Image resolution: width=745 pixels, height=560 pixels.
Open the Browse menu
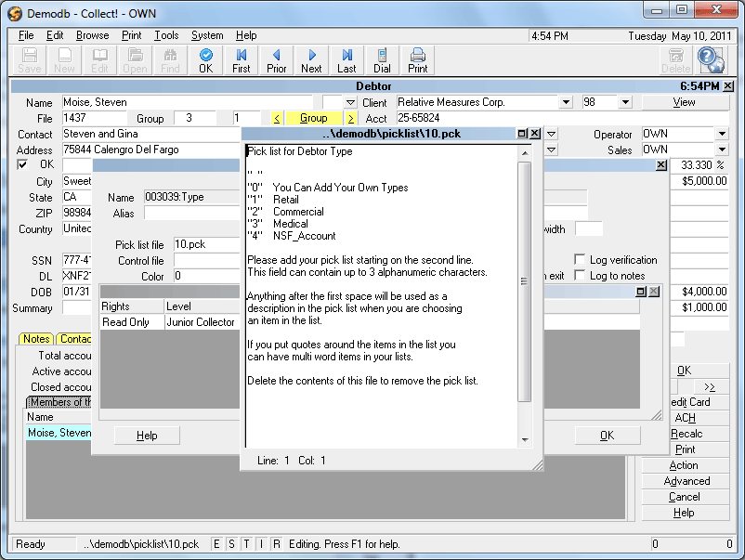tap(92, 35)
